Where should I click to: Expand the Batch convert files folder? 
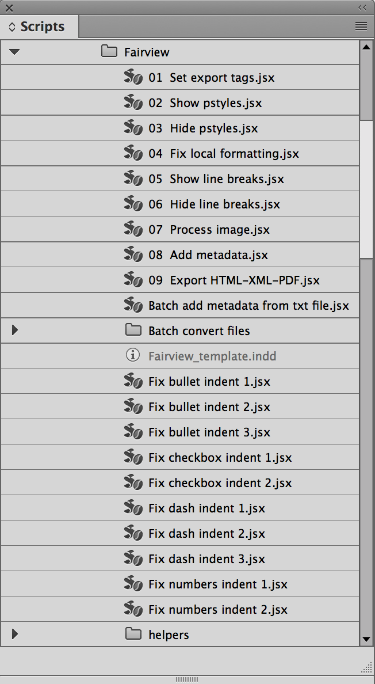click(15, 330)
